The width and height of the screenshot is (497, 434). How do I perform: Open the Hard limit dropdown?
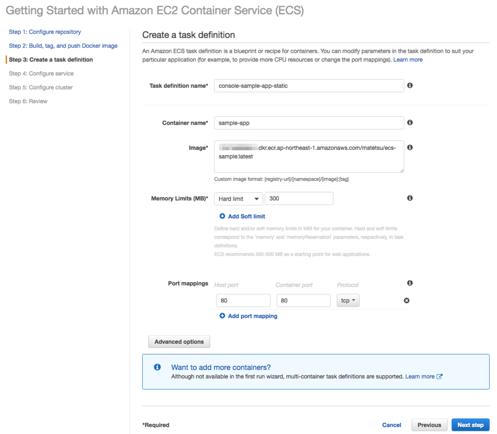(x=238, y=199)
